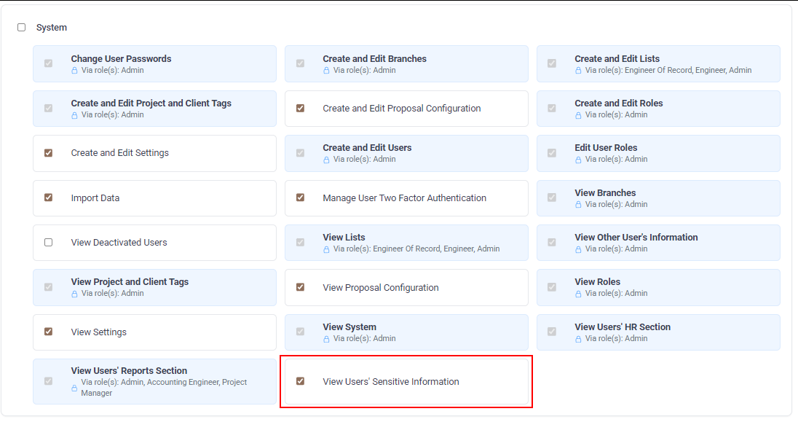Enable the View Deactivated Users checkbox
798x422 pixels.
click(49, 243)
